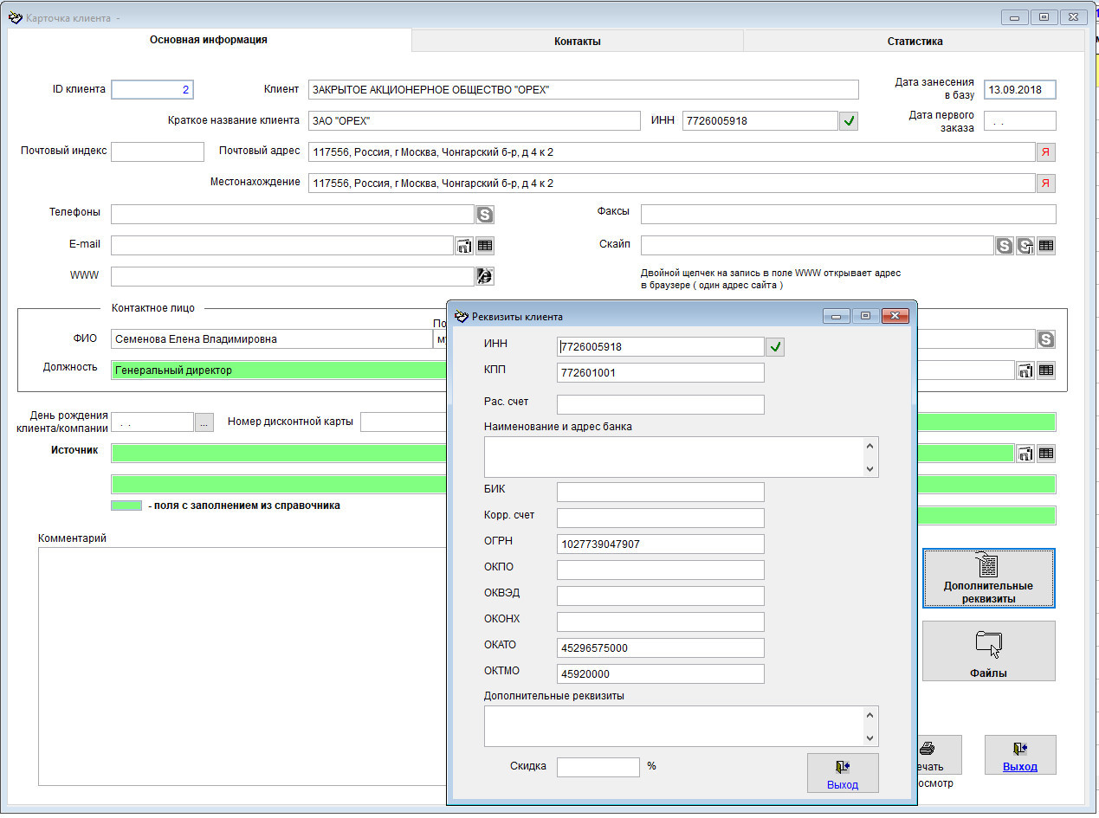Click the Skype icon beside Телефоны field
This screenshot has height=818, width=1099.
click(485, 215)
